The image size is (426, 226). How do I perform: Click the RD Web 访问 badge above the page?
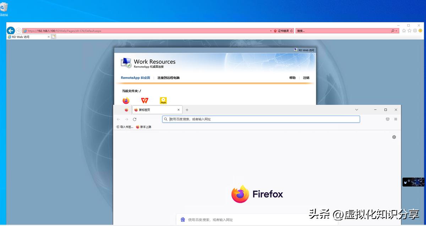[304, 50]
